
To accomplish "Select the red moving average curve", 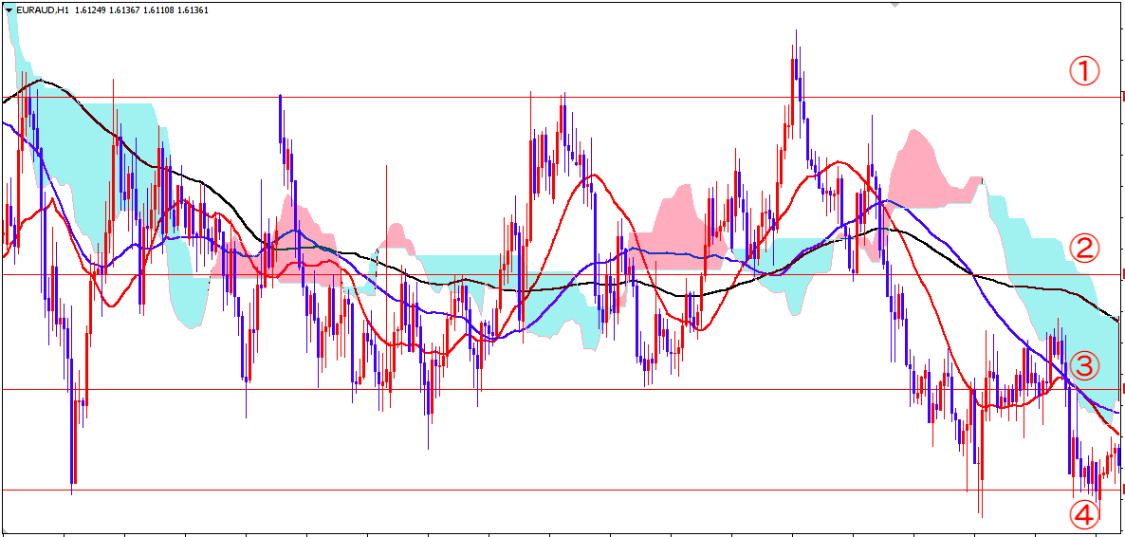I will 593,176.
